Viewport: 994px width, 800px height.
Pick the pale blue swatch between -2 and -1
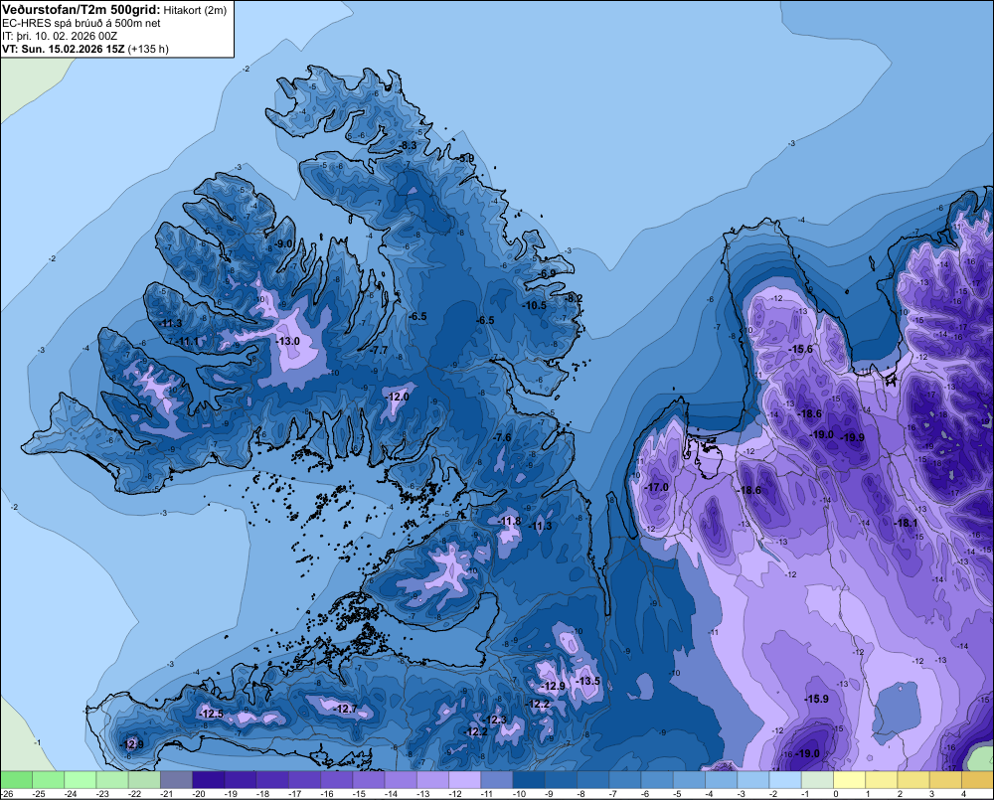(785, 779)
